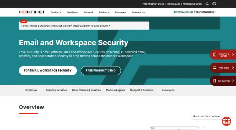
Task: Open the search magnifier icon
Action: 207,4
